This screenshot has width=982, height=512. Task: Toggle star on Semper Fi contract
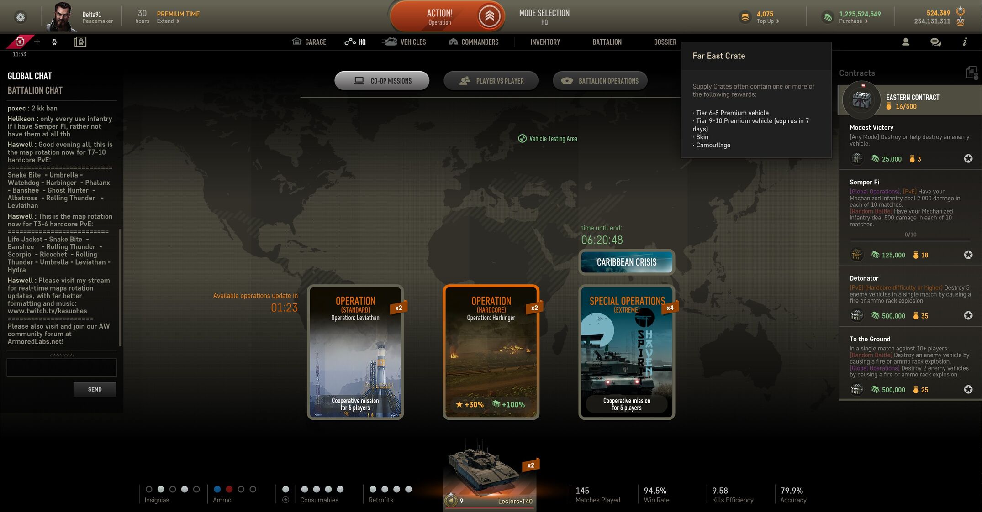tap(968, 255)
